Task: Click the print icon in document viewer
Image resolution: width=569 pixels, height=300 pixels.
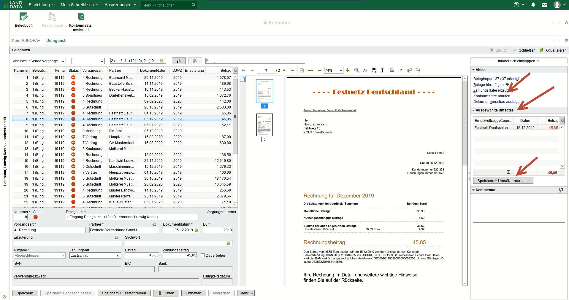Action: coord(392,70)
